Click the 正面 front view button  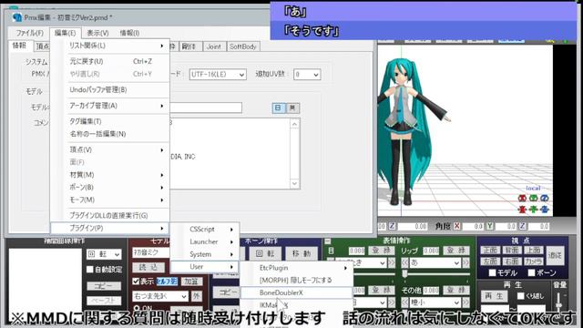(490, 251)
